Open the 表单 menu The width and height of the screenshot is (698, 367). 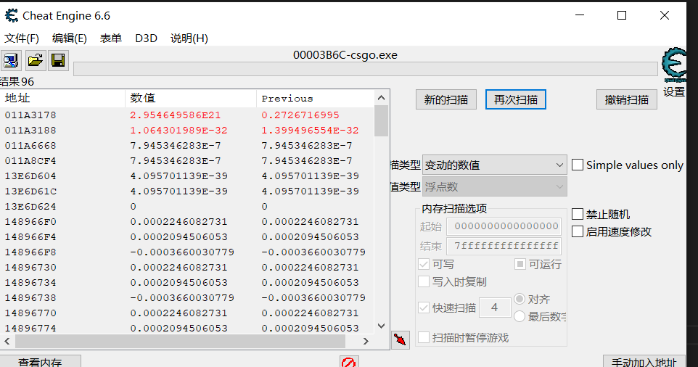111,38
